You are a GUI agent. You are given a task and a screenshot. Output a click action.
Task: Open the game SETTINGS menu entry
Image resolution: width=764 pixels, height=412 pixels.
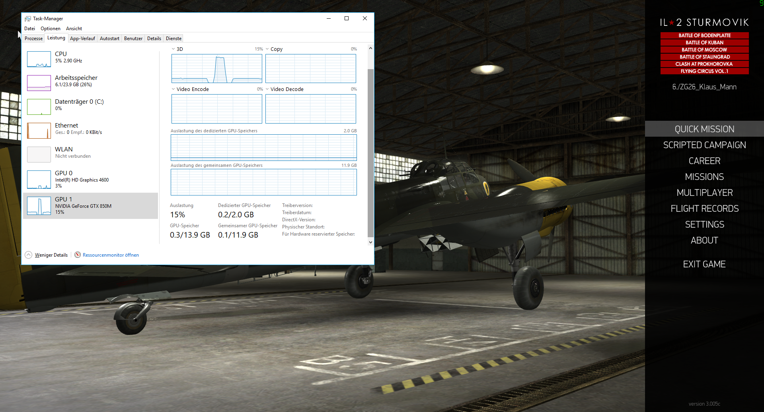point(704,224)
